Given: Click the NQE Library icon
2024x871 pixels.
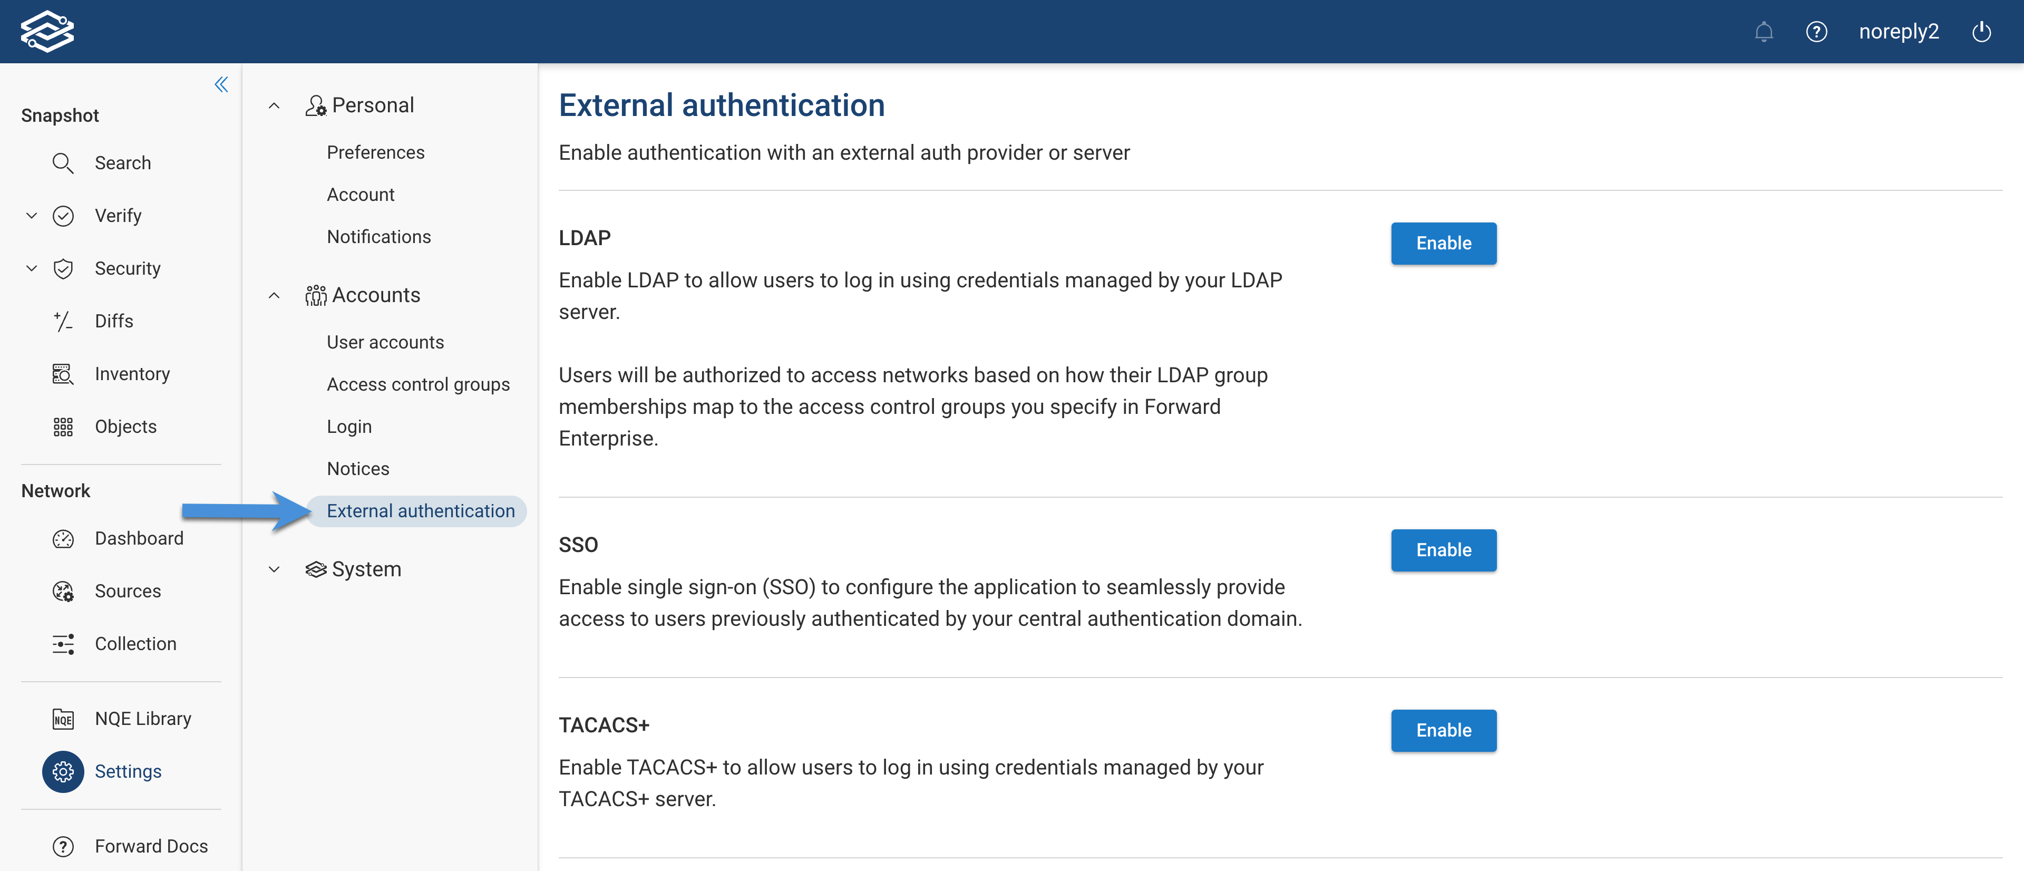Looking at the screenshot, I should (63, 719).
